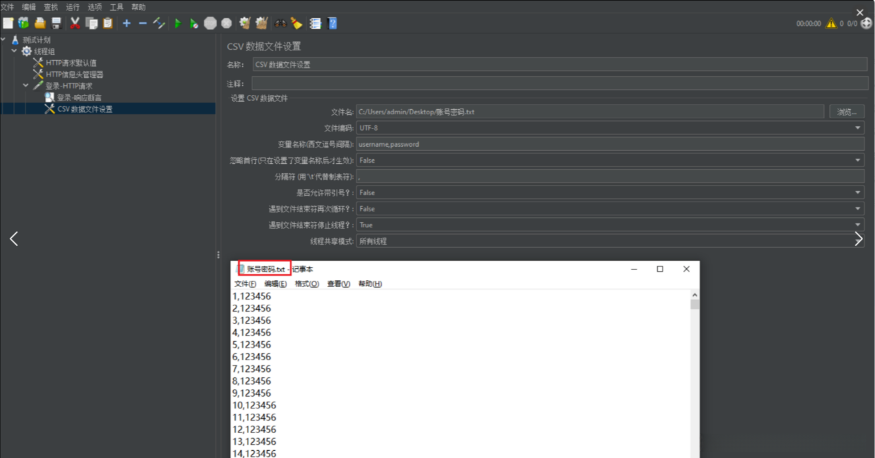Viewport: 875px width, 458px height.
Task: Select the 线程组 tree node
Action: point(45,52)
